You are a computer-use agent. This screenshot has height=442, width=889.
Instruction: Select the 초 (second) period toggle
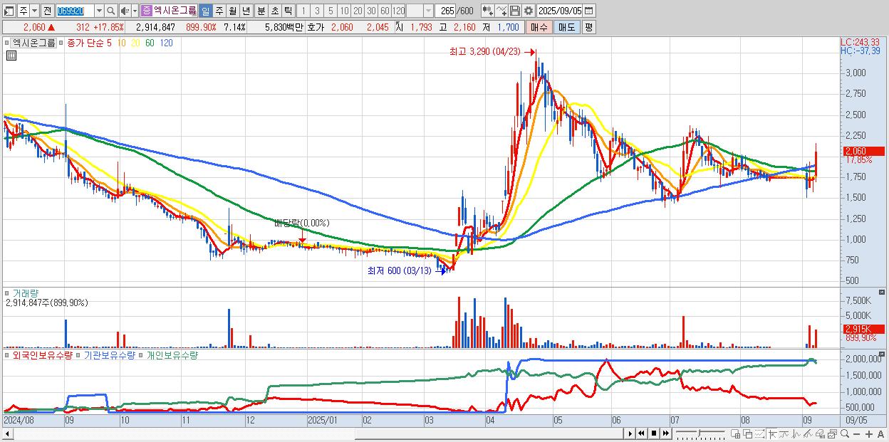coord(275,11)
